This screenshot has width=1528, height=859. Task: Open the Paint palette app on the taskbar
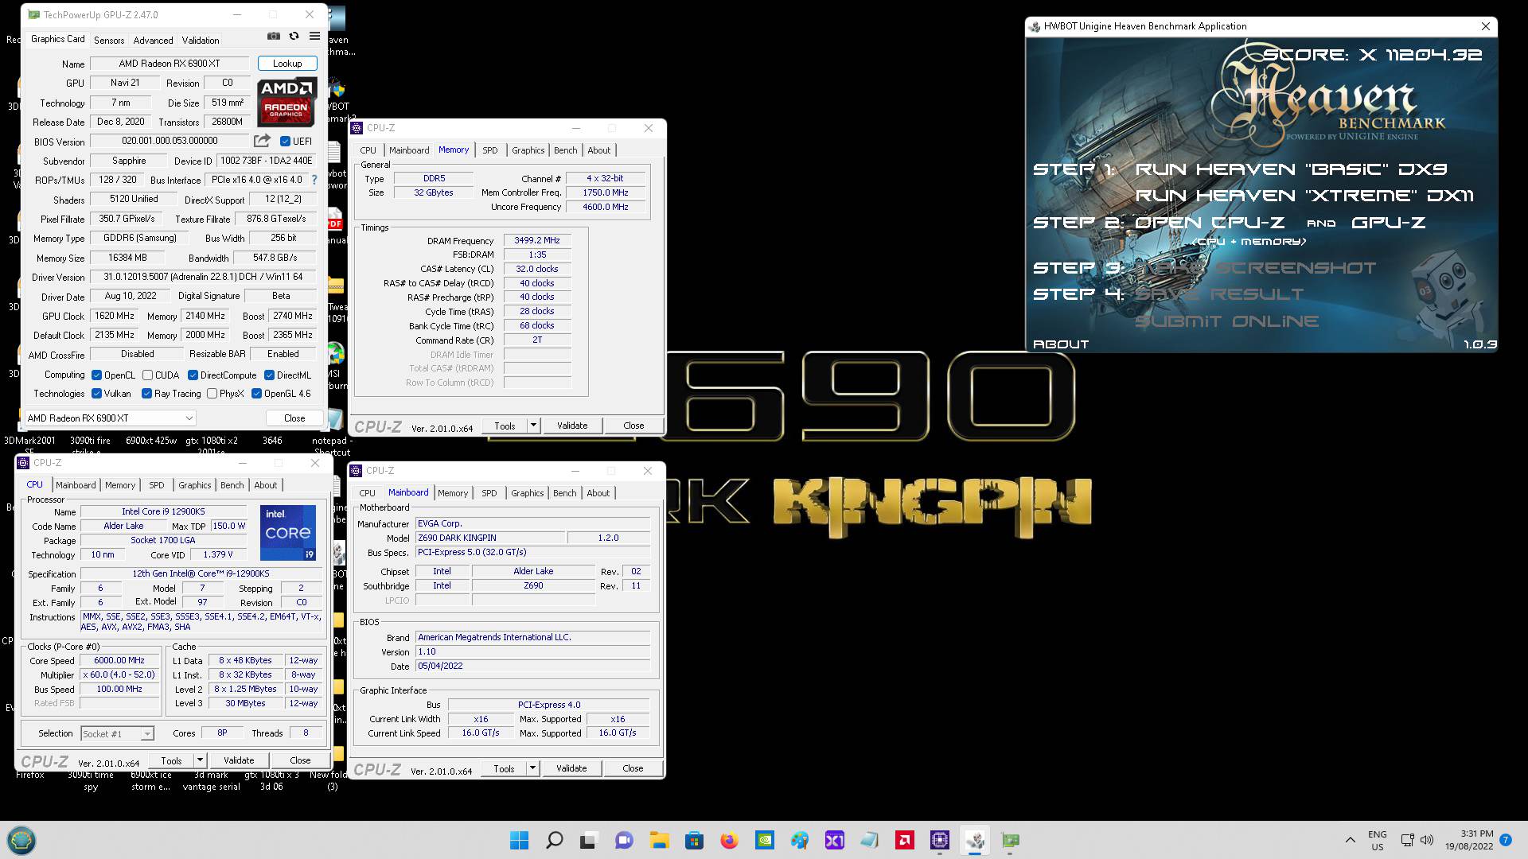click(799, 840)
